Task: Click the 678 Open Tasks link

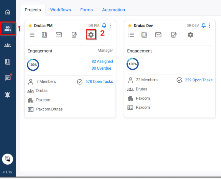Action: (99, 82)
